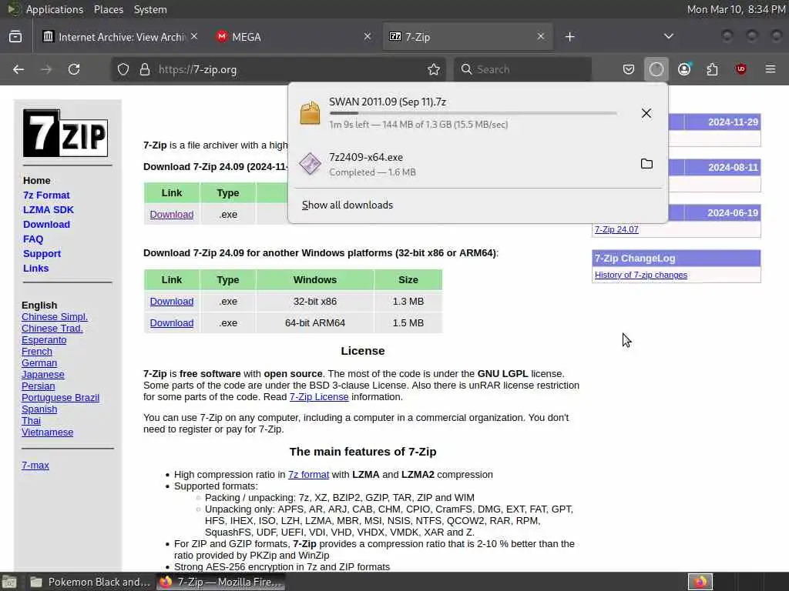The image size is (789, 591).
Task: Select 7-Zip — Mozilla Firefox taskbar button
Action: click(221, 582)
